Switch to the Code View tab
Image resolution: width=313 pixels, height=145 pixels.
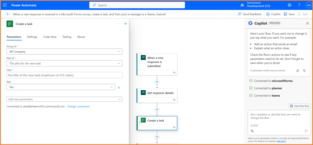point(50,37)
